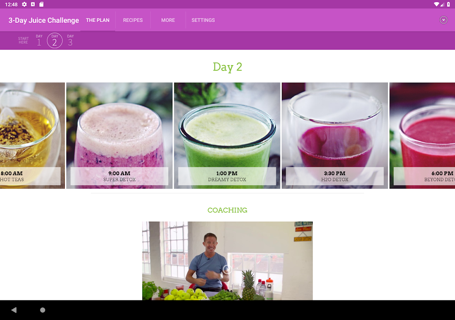
Task: Select The Plan tab
Action: (x=98, y=20)
